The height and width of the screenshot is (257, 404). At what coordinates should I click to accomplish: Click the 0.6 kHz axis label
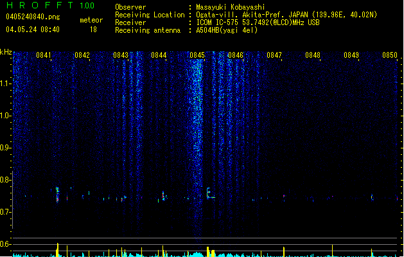coord(6,244)
